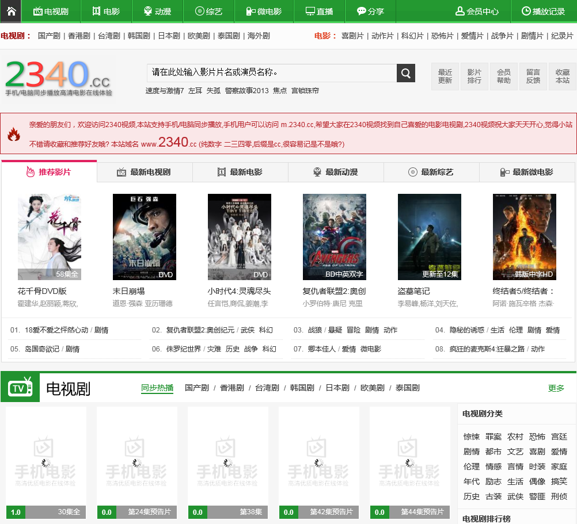Click the green TV section icon
The height and width of the screenshot is (524, 577).
tap(20, 388)
